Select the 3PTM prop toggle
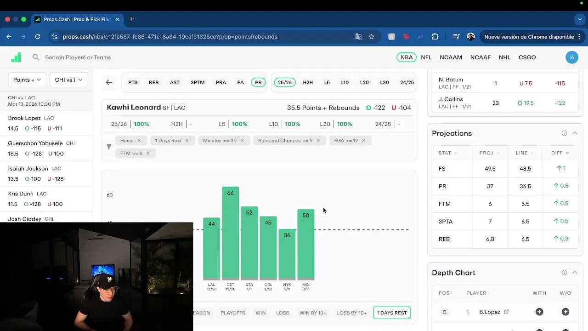The width and height of the screenshot is (588, 331). tap(198, 83)
